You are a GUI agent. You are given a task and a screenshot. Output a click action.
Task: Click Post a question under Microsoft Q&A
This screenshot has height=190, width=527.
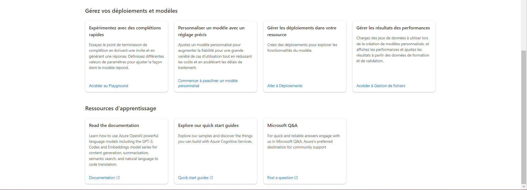[x=280, y=178]
